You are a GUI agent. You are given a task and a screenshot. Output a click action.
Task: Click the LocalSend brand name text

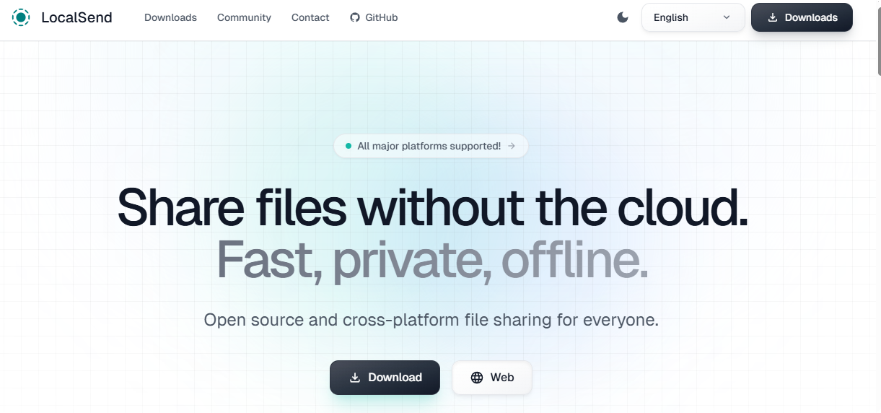click(x=76, y=17)
